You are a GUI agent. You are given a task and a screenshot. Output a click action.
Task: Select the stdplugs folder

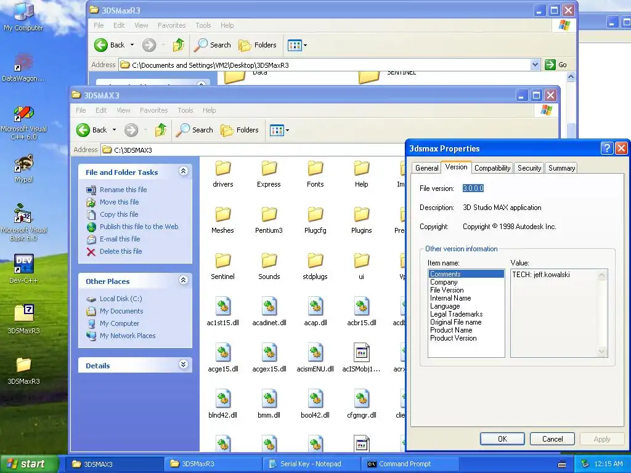point(315,267)
